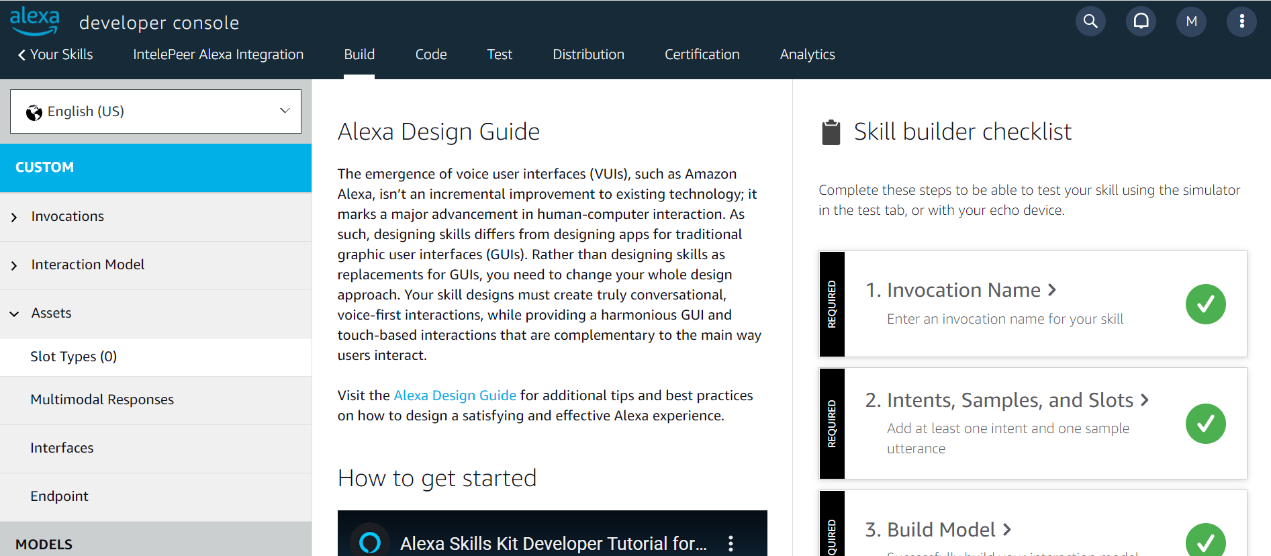Play the Alexa Skills Kit Developer Tutorial video
This screenshot has width=1271, height=556.
[x=552, y=533]
